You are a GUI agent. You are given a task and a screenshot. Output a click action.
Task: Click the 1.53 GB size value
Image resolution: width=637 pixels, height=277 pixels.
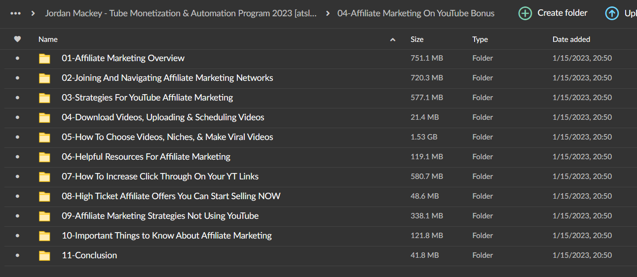click(424, 137)
